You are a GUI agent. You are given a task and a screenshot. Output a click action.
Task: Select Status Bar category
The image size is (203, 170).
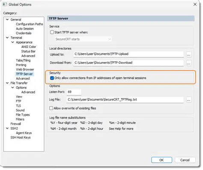(x=28, y=51)
